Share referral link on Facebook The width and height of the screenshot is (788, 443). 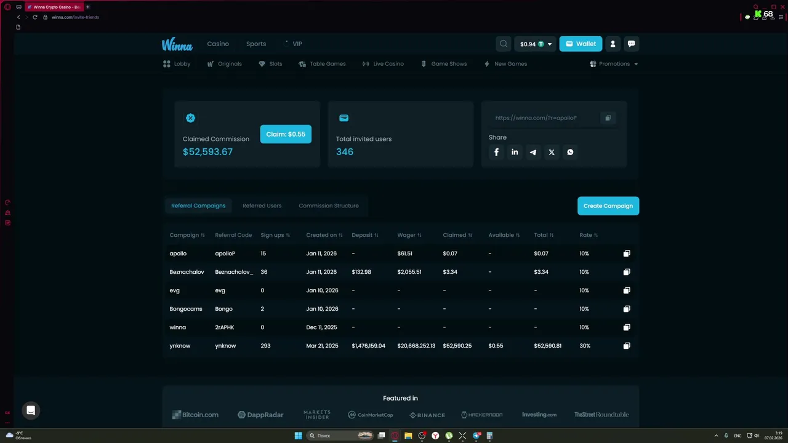497,152
